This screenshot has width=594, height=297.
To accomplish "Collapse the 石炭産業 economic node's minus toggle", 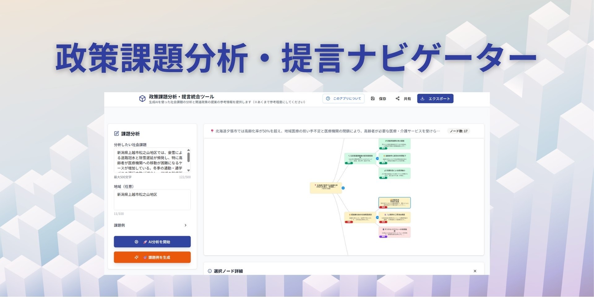I will pos(377,159).
